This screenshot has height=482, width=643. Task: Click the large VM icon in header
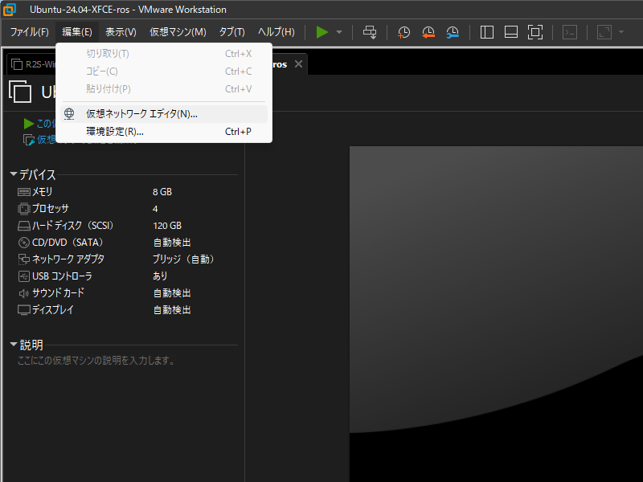pos(20,92)
